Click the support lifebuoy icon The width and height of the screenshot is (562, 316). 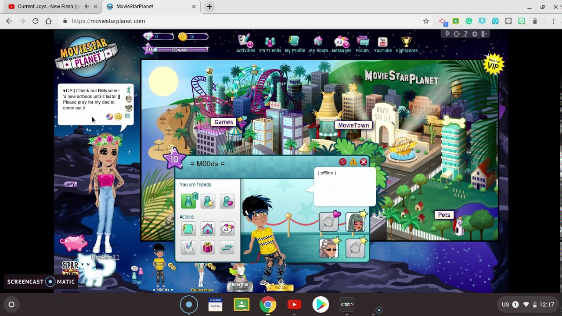(457, 34)
